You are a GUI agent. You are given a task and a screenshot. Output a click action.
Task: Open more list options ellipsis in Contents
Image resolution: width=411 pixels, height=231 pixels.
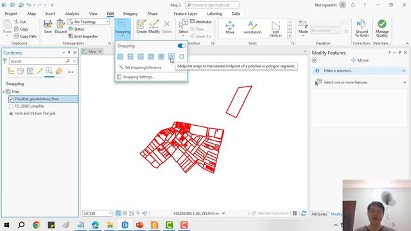71,72
